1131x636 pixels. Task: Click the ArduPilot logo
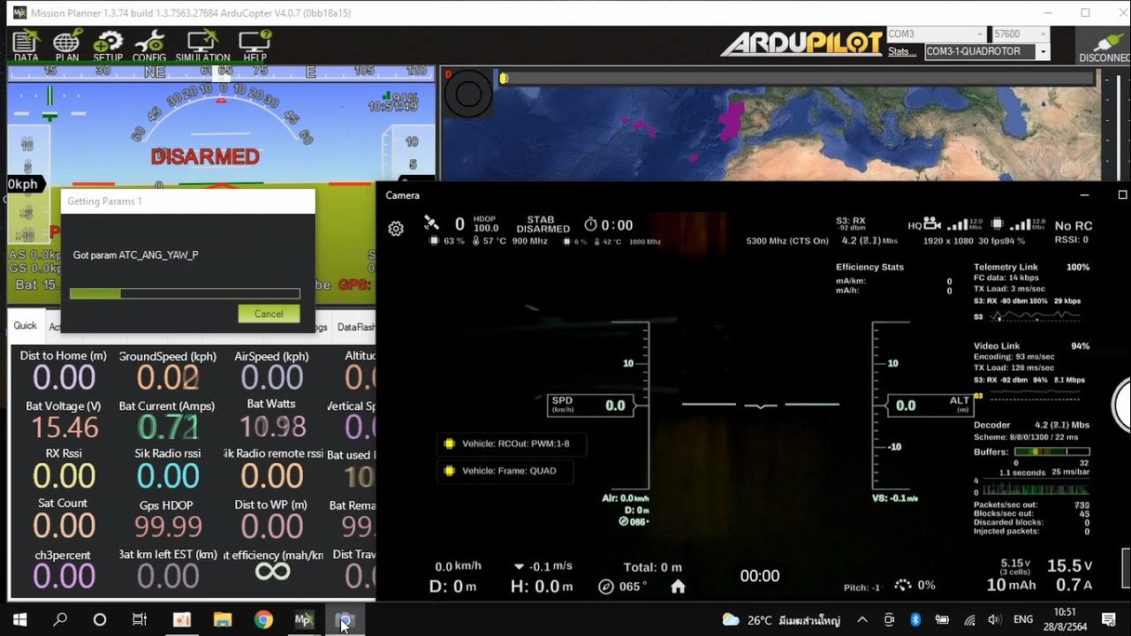pos(801,43)
